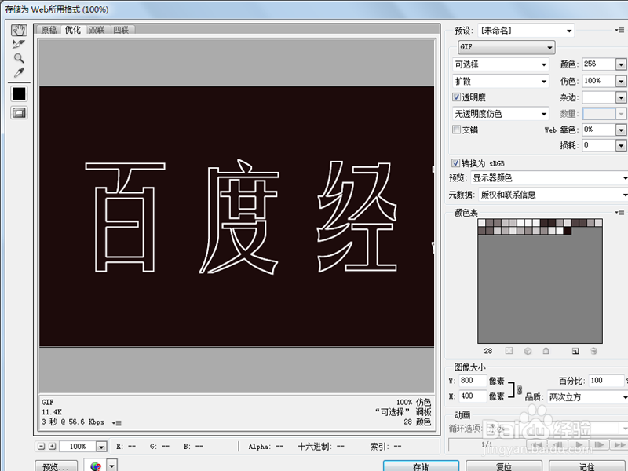Expand the 杂边 matte dropdown arrow
Screen dimensions: 628x471
620,97
